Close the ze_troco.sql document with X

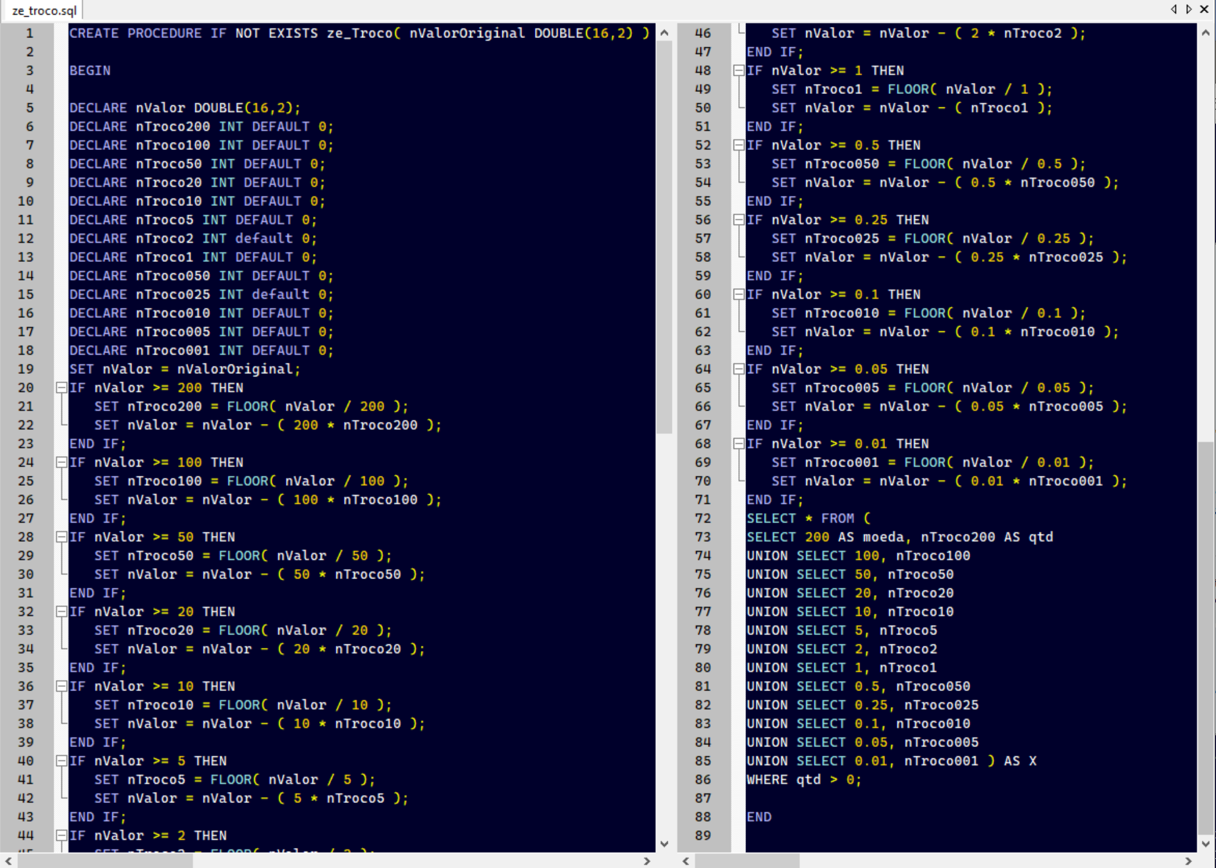(x=1204, y=9)
